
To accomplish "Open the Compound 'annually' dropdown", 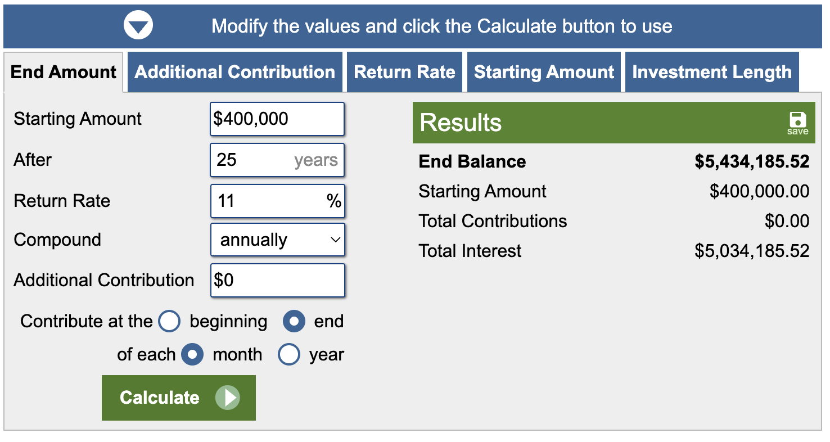I will coord(278,240).
